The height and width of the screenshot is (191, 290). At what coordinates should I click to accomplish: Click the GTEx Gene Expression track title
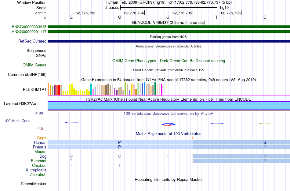point(169,80)
